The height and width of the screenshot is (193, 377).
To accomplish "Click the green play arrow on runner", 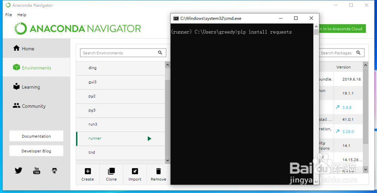I will pos(149,138).
